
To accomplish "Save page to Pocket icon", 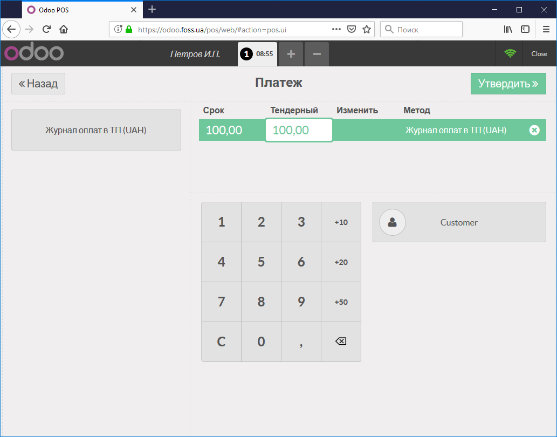I will 352,29.
